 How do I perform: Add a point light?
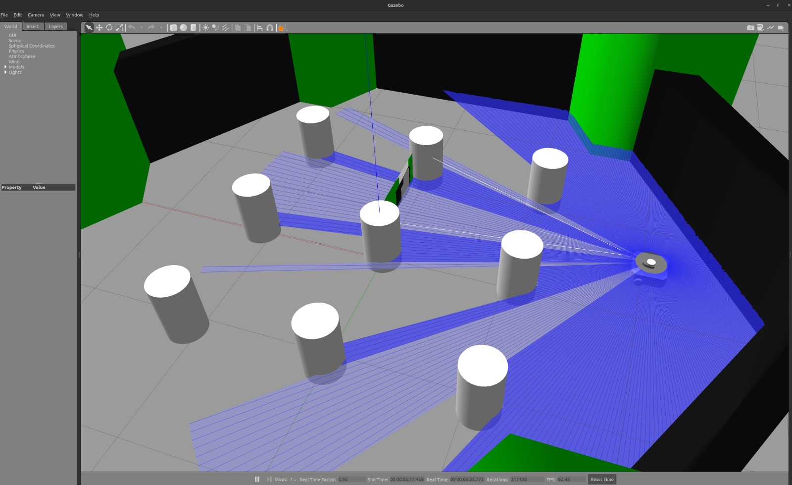[x=205, y=27]
